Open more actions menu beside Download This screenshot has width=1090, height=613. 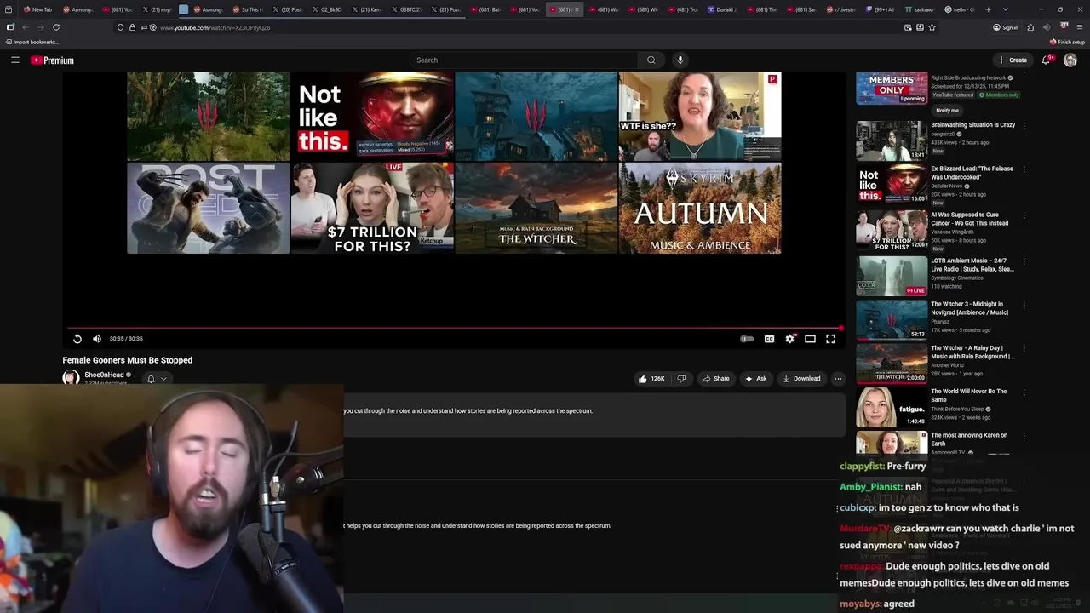tap(838, 379)
